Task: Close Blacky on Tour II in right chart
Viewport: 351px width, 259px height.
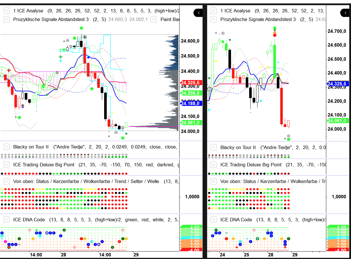Action: (213, 148)
